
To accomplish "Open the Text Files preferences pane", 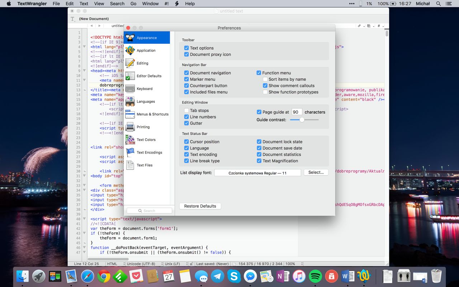I will point(147,165).
